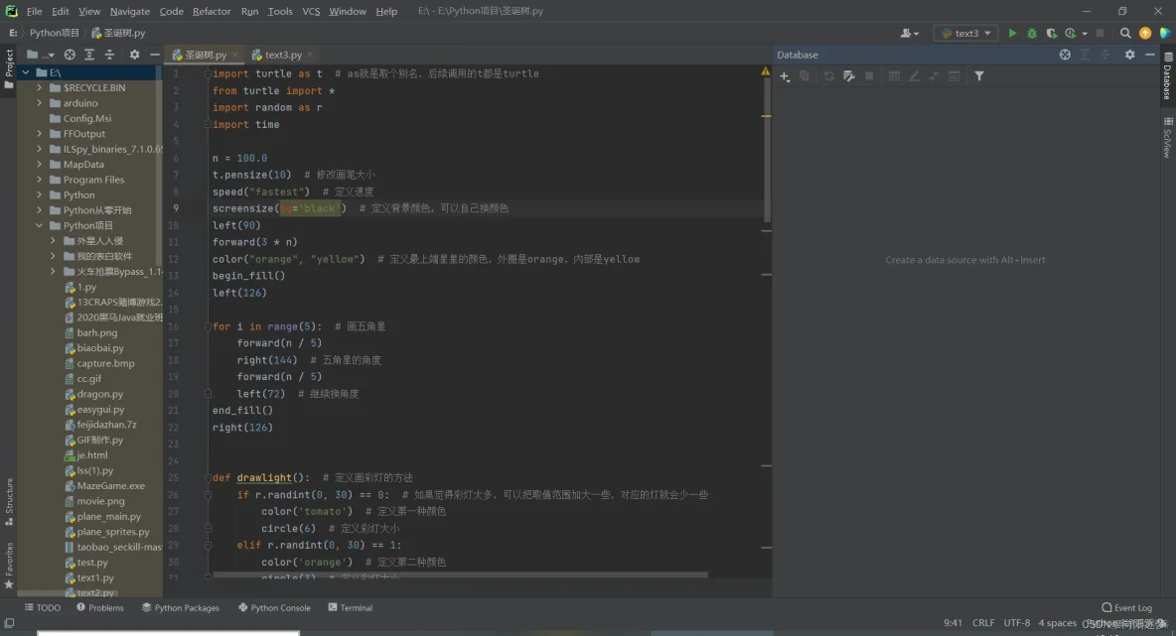The height and width of the screenshot is (636, 1176).
Task: Toggle the Favorites side tool window
Action: click(9, 566)
